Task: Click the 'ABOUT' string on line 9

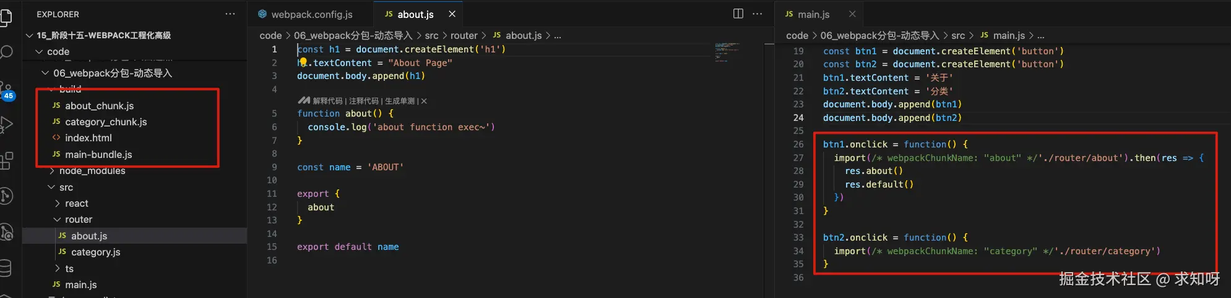Action: [386, 167]
